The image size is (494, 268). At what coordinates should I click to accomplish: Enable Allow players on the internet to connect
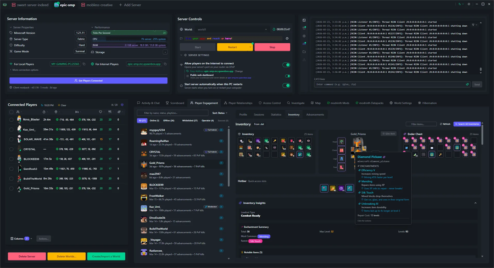click(x=286, y=65)
